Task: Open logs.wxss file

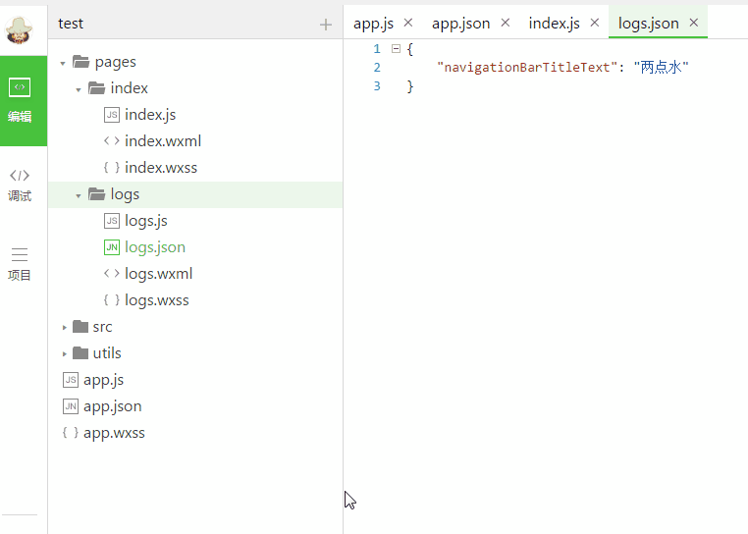Action: coord(156,300)
